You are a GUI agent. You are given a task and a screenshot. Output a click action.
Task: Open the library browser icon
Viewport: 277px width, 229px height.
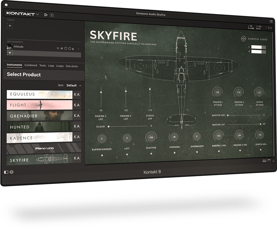[52, 15]
